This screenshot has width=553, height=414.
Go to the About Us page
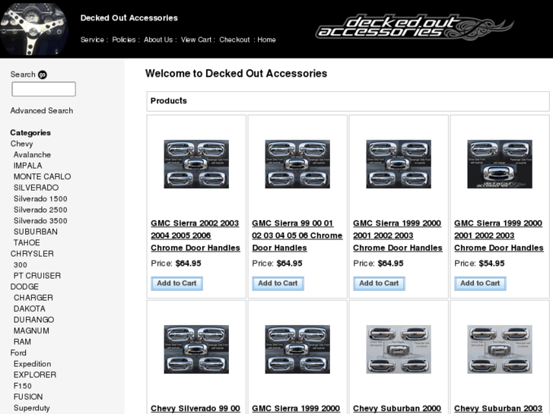(x=158, y=40)
